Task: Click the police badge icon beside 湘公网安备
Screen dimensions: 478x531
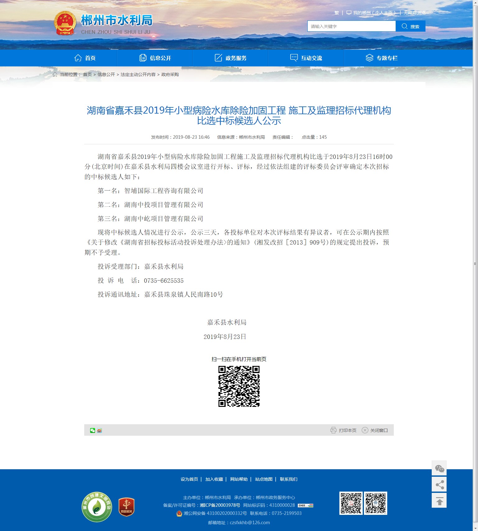Action: tap(179, 513)
